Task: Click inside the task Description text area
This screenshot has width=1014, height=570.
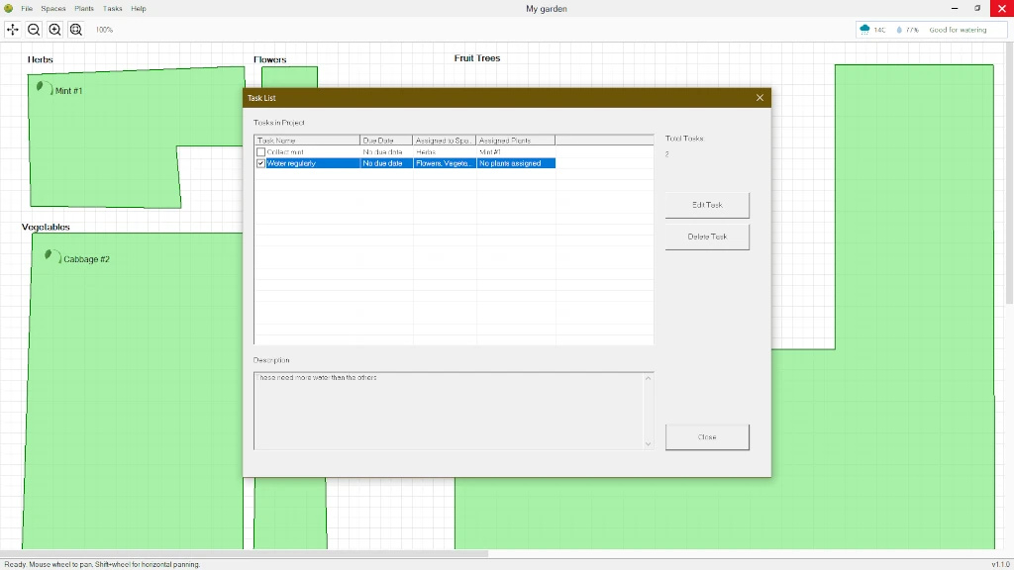Action: point(451,411)
